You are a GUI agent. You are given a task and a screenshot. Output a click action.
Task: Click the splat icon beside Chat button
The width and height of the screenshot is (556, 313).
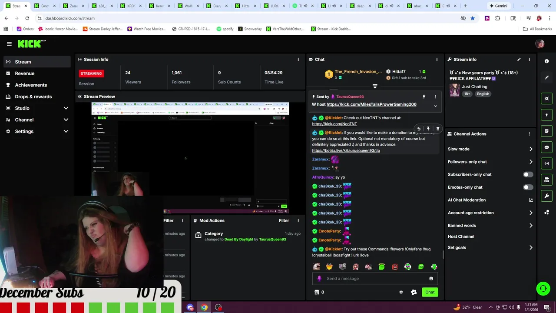414,292
